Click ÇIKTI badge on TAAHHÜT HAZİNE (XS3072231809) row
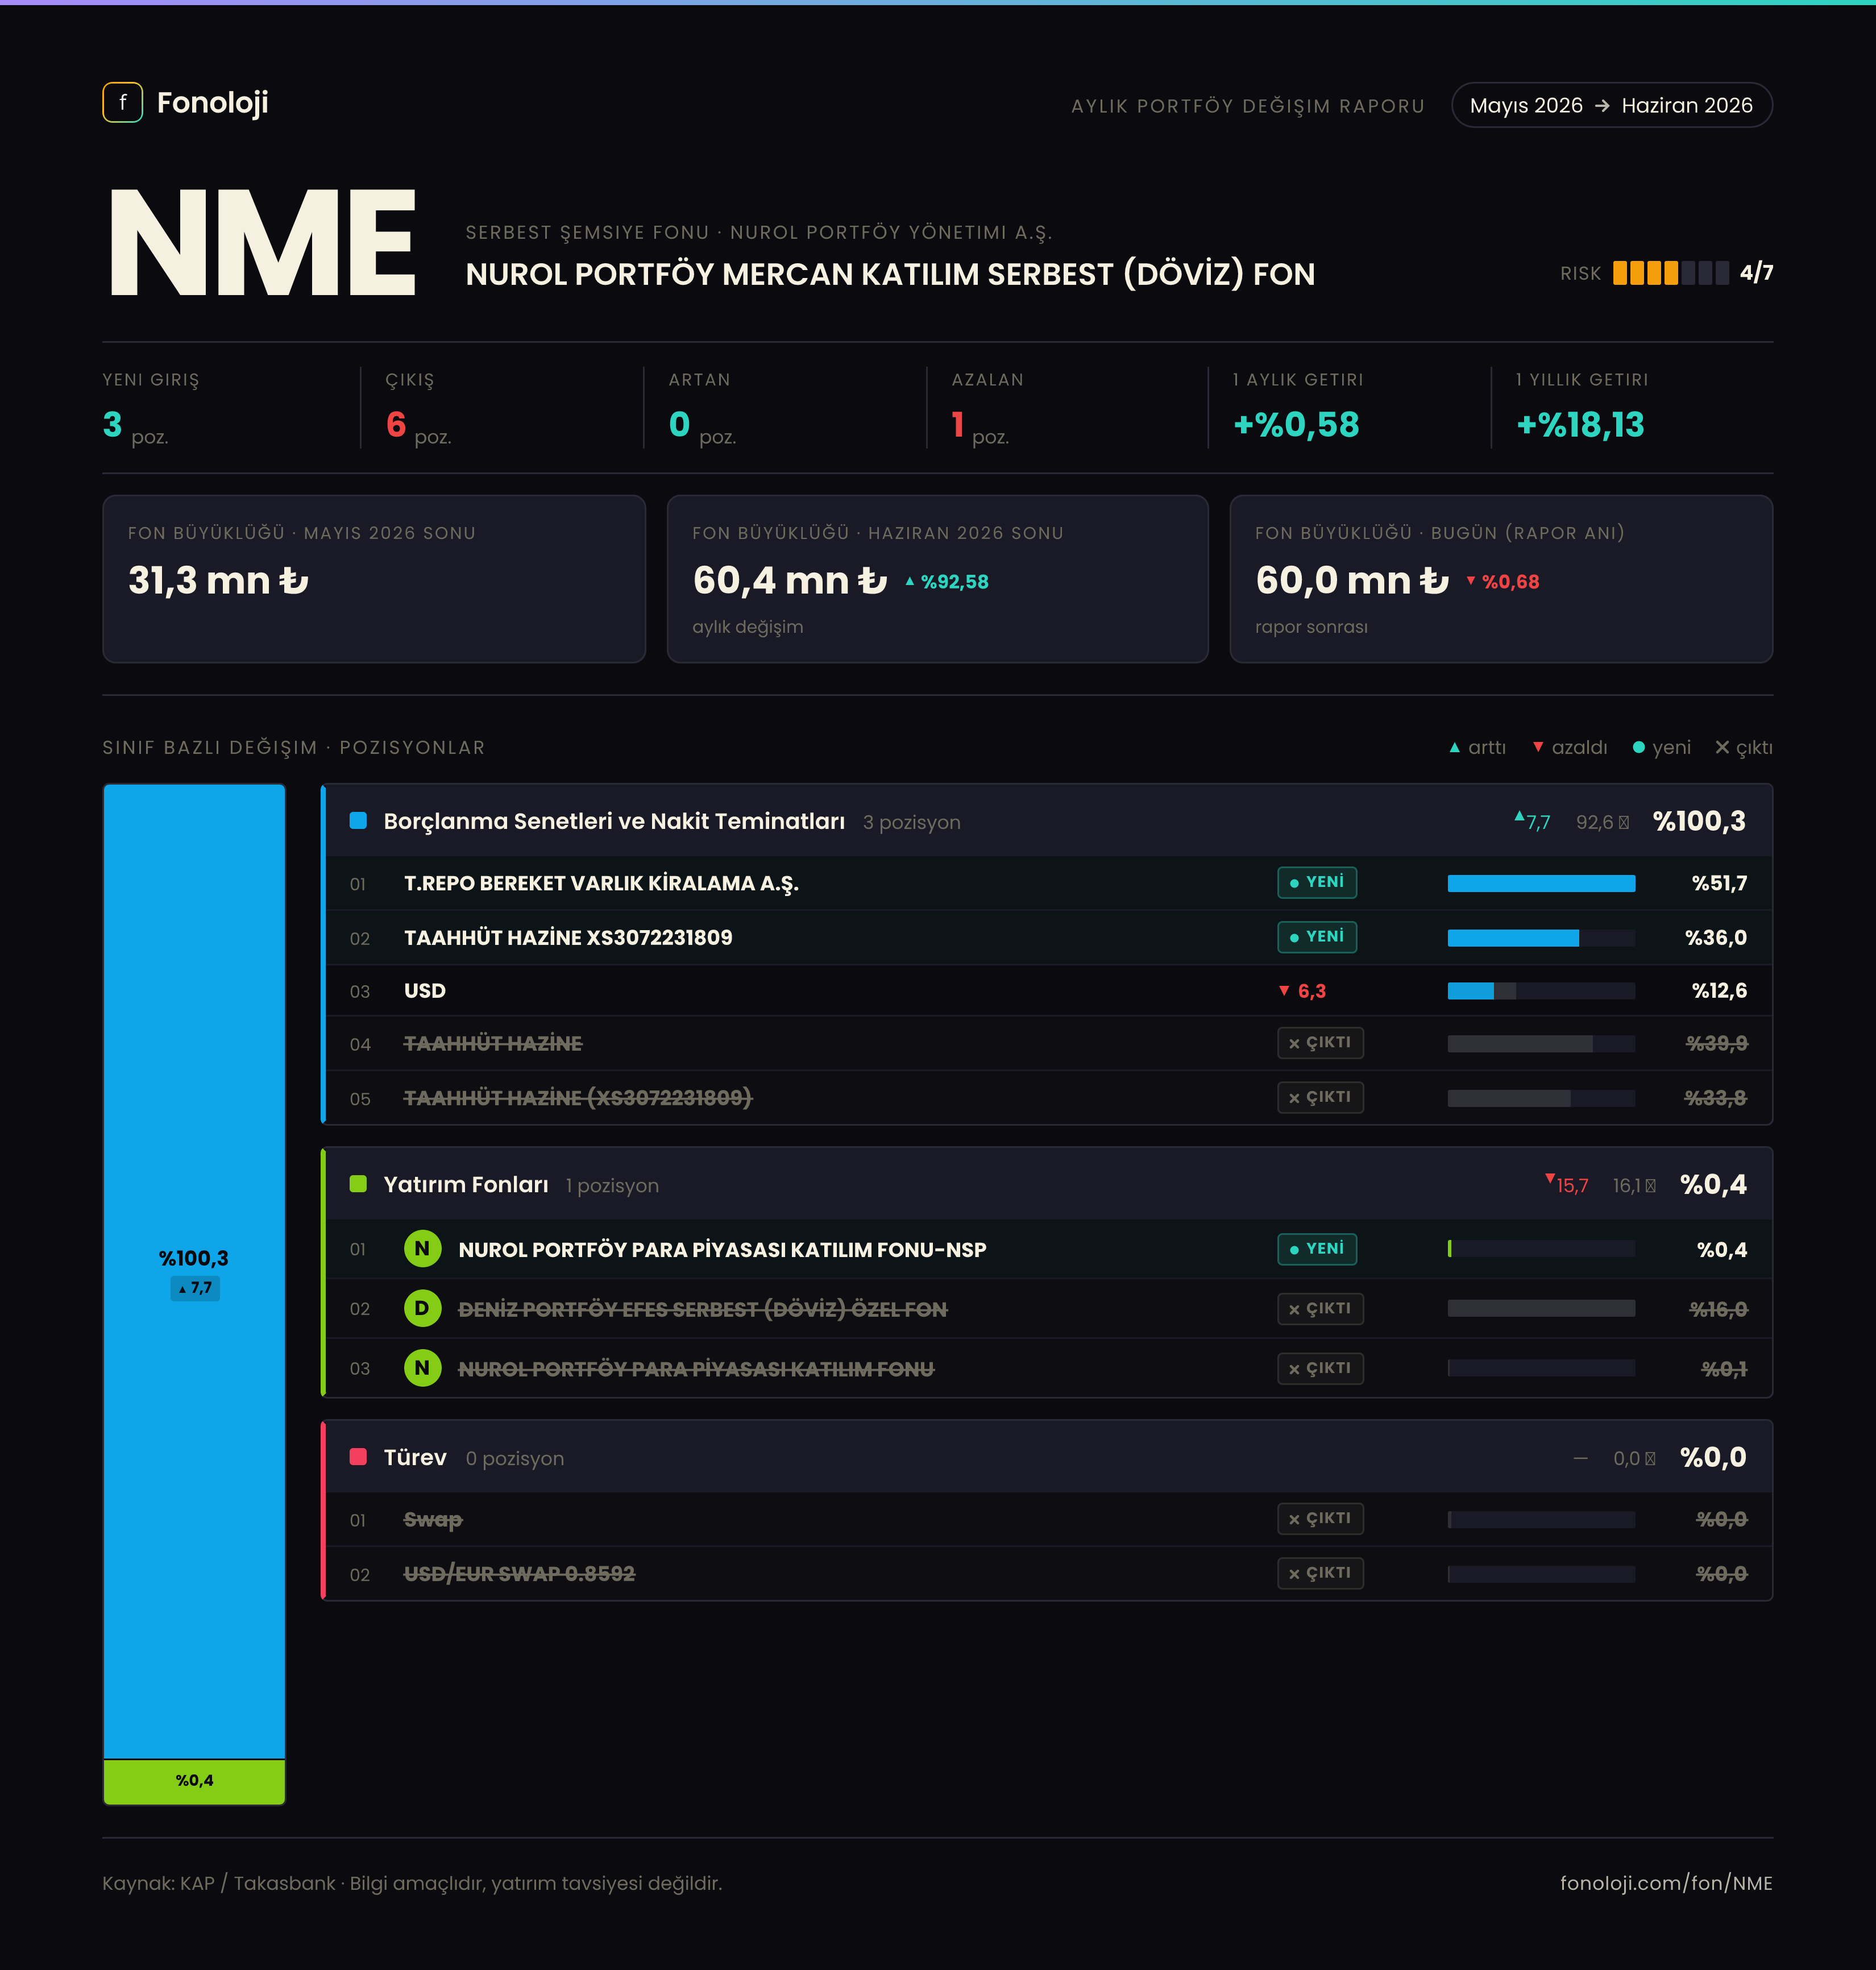Viewport: 1876px width, 1970px height. [1320, 1097]
